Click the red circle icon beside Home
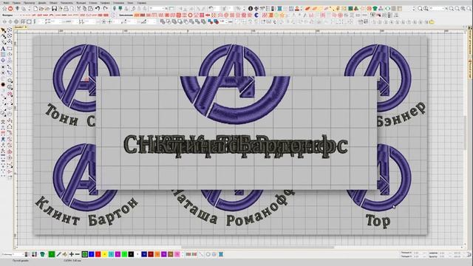This screenshot has width=473, height=266. (x=10, y=8)
